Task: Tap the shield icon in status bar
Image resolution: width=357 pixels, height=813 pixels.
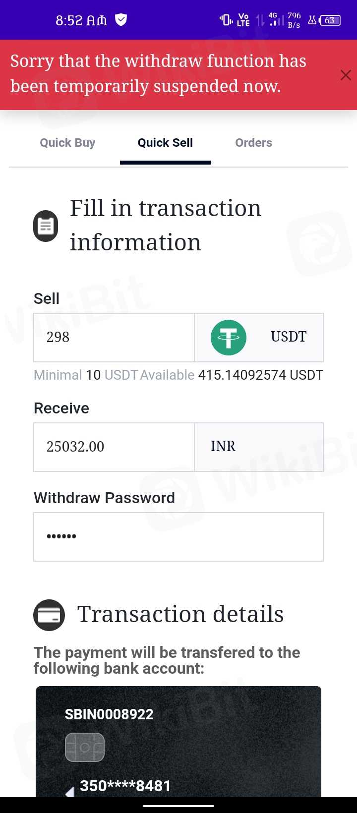Action: coord(121,20)
